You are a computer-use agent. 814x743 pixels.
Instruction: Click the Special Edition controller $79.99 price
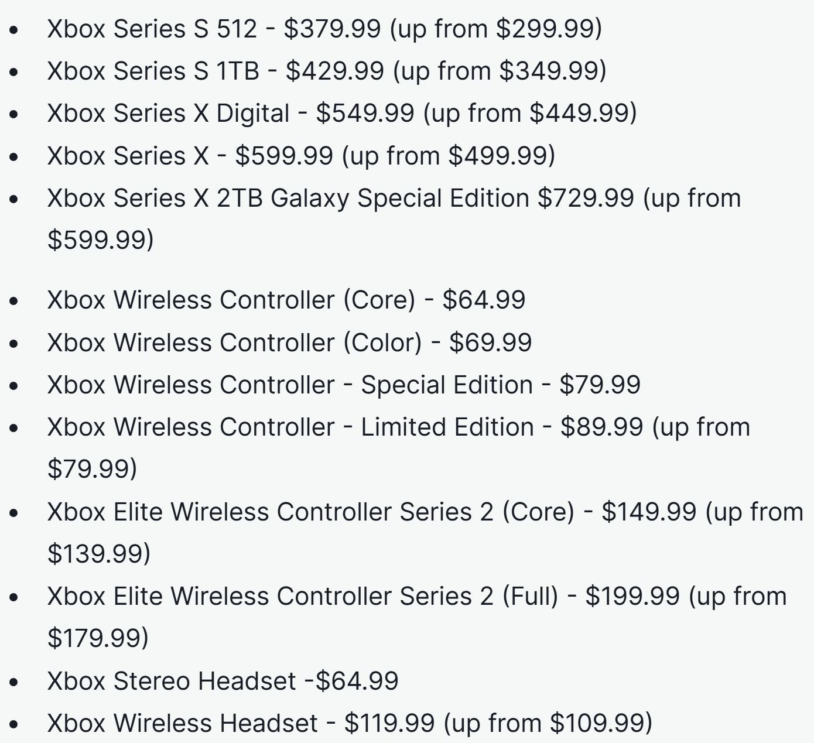(600, 385)
